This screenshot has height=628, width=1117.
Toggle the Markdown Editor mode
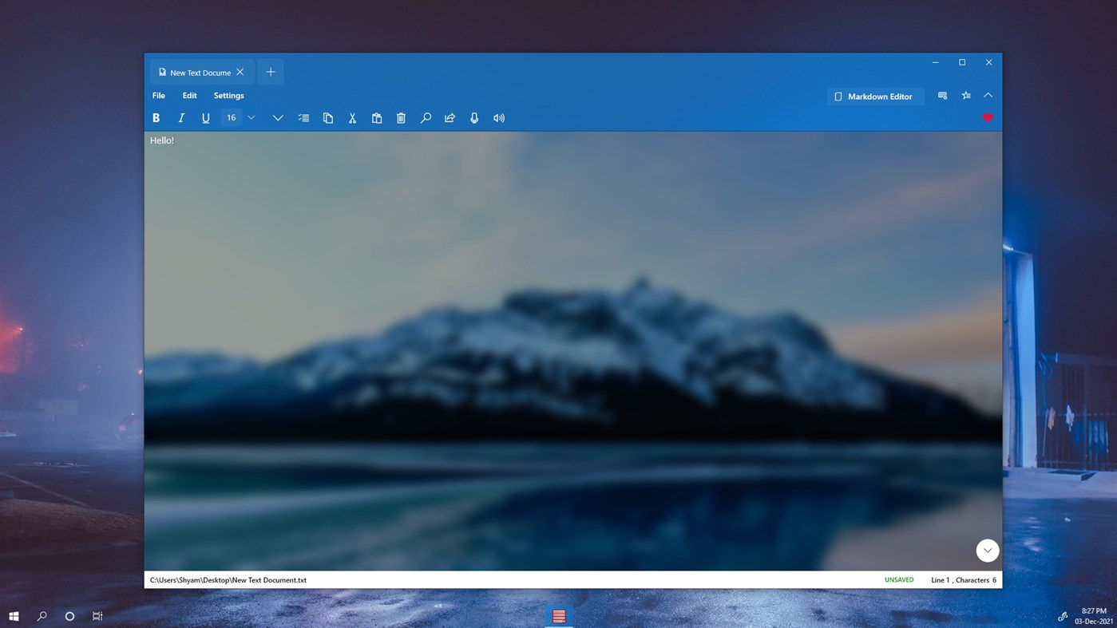tap(875, 96)
